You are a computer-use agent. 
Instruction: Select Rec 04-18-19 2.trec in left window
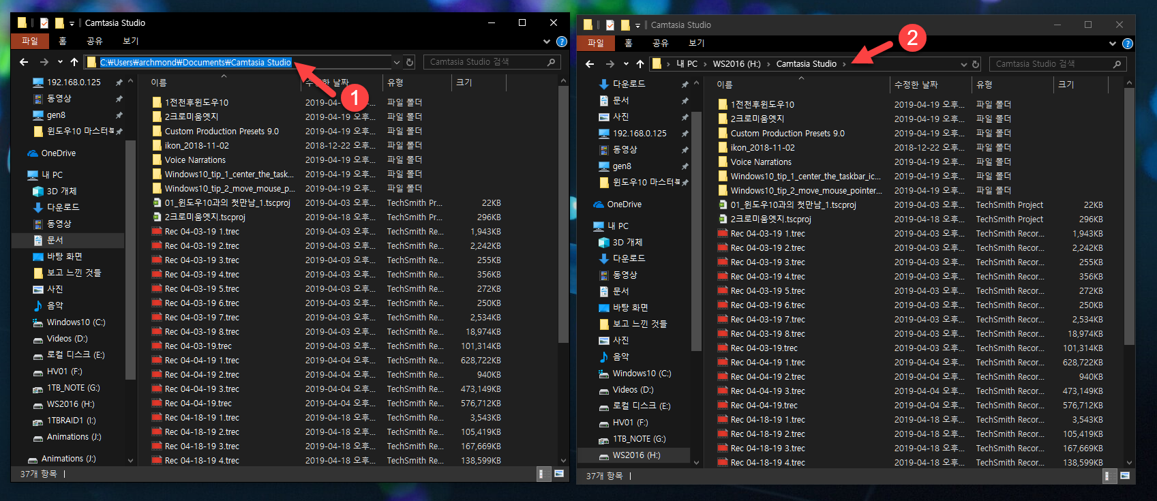[x=201, y=432]
